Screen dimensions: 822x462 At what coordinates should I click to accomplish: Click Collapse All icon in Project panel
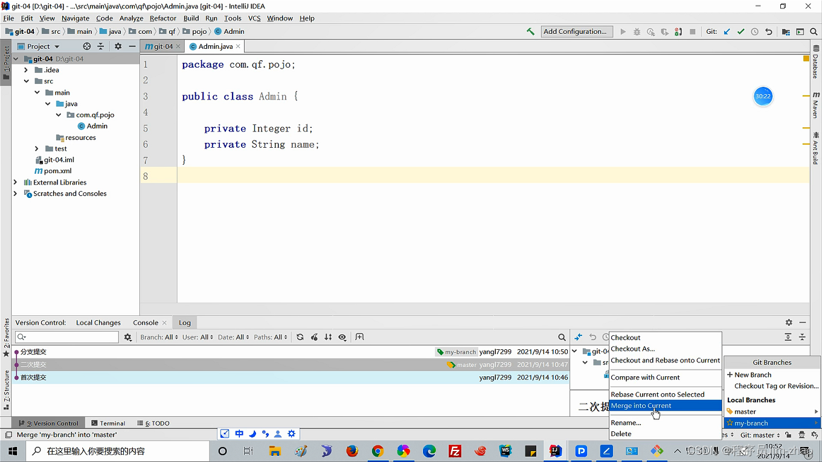[x=101, y=46]
